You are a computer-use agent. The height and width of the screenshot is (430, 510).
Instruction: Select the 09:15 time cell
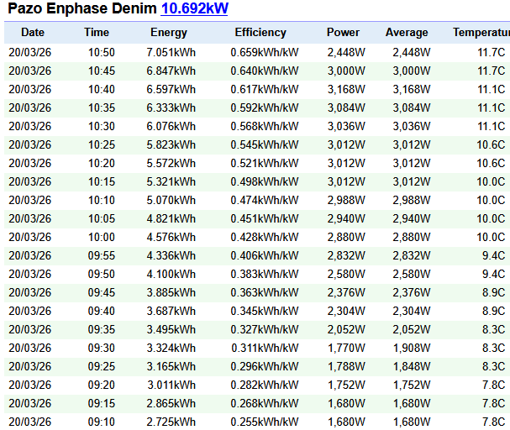click(102, 404)
